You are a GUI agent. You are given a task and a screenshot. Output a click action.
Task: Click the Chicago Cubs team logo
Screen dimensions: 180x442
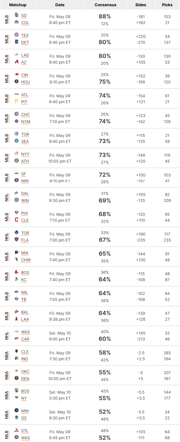coord(16,114)
